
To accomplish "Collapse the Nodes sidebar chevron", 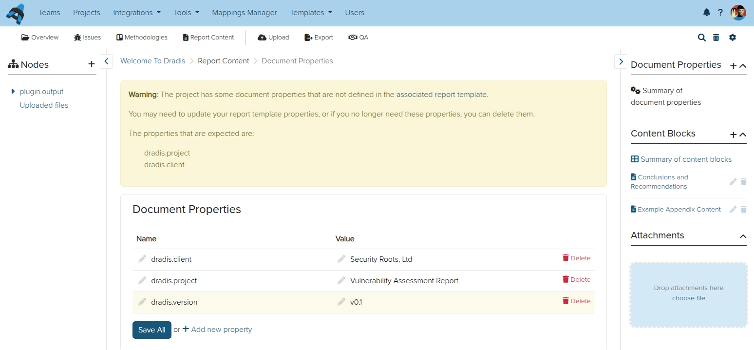I will pyautogui.click(x=107, y=61).
